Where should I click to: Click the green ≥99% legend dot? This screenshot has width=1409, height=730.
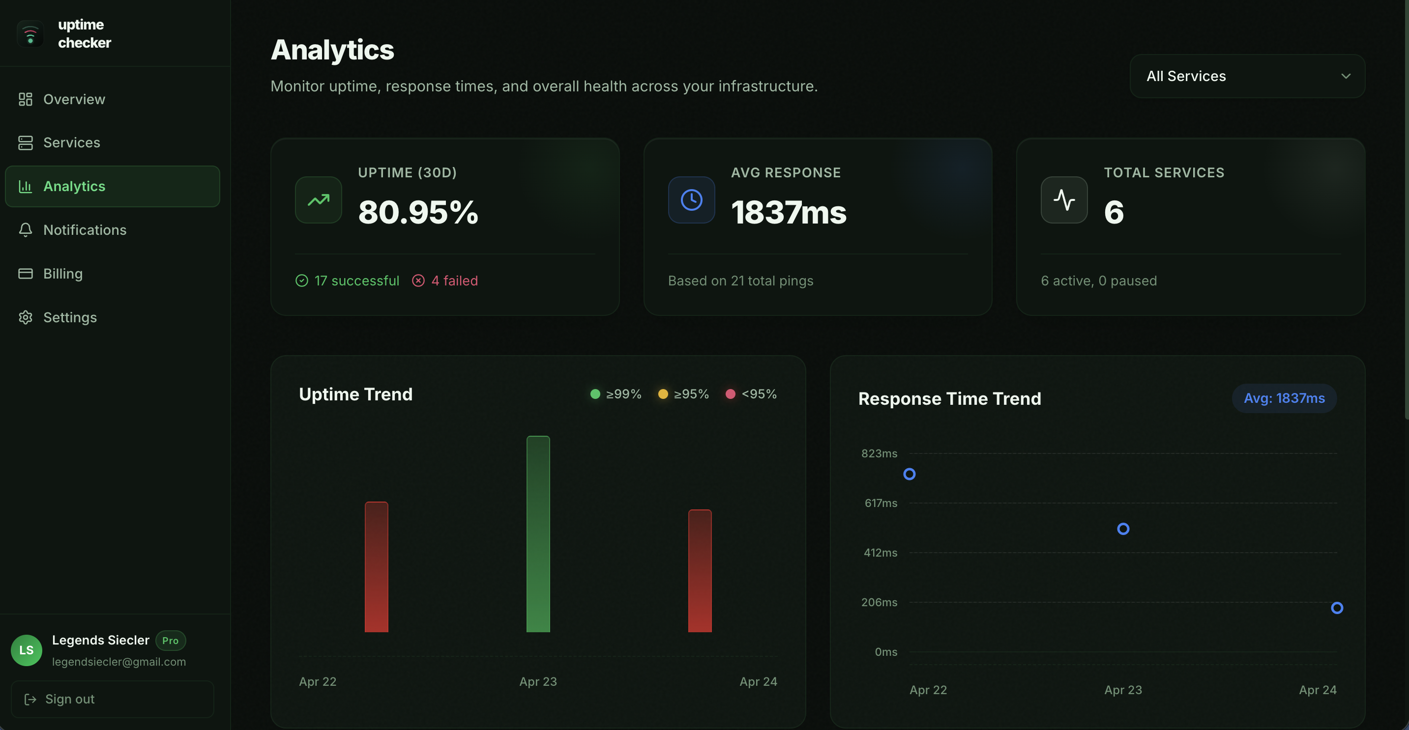click(x=595, y=394)
